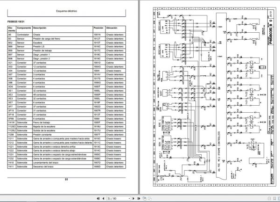Click the 'A6 FRC MCU (FRAME CONTROLLER)' diagram label
This screenshot has height=202, width=280.
click(x=219, y=151)
